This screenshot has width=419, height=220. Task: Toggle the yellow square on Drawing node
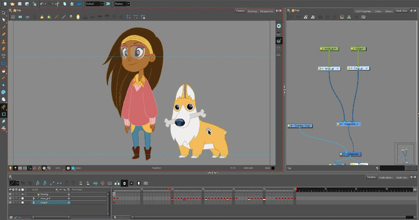[x=289, y=126]
